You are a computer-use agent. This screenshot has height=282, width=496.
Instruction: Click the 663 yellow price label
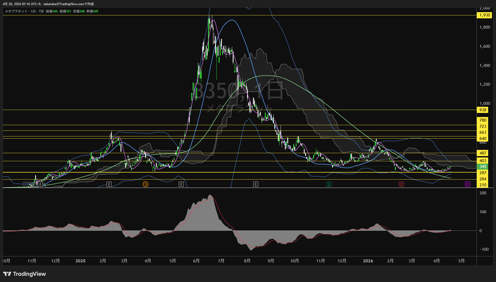tap(483, 132)
